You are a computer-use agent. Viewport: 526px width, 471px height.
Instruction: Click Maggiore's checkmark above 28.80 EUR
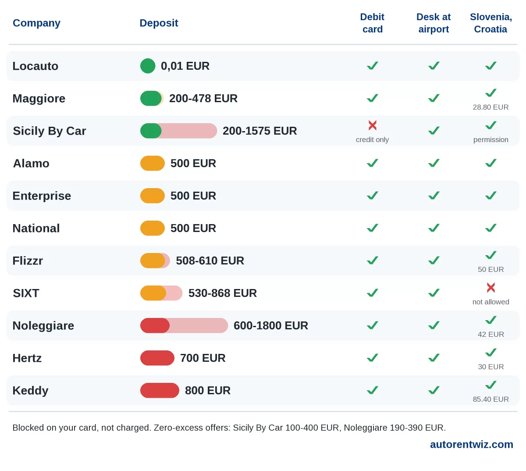coord(491,93)
